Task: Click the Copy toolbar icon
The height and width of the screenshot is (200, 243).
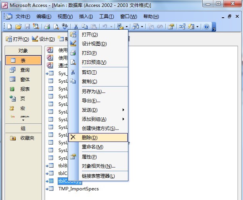Action: (x=85, y=27)
